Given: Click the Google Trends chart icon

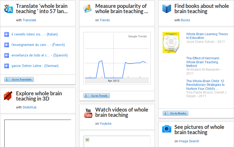Looking at the screenshot, I should click(x=87, y=8).
